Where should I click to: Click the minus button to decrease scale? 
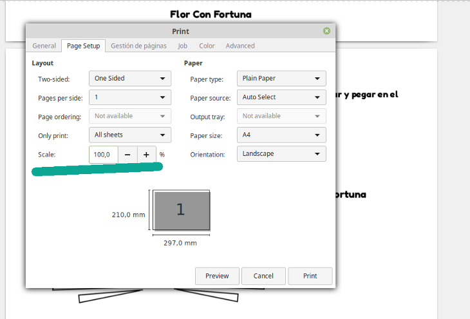127,155
